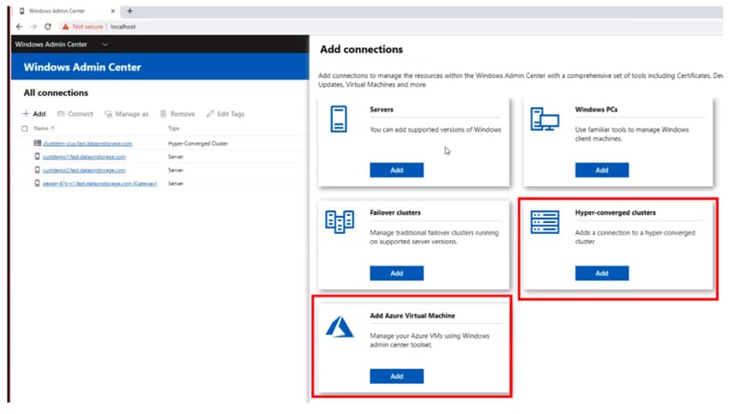Click the Manage as label in toolbar
The height and width of the screenshot is (414, 729).
tap(131, 114)
